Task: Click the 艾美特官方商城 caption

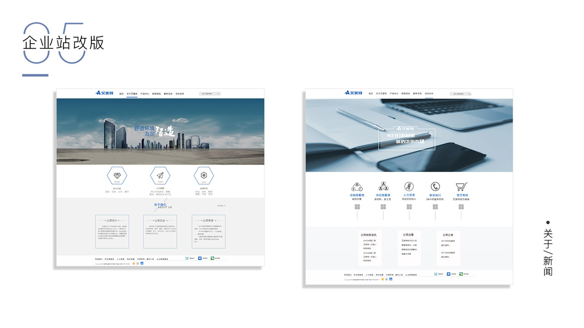Action: [x=461, y=200]
